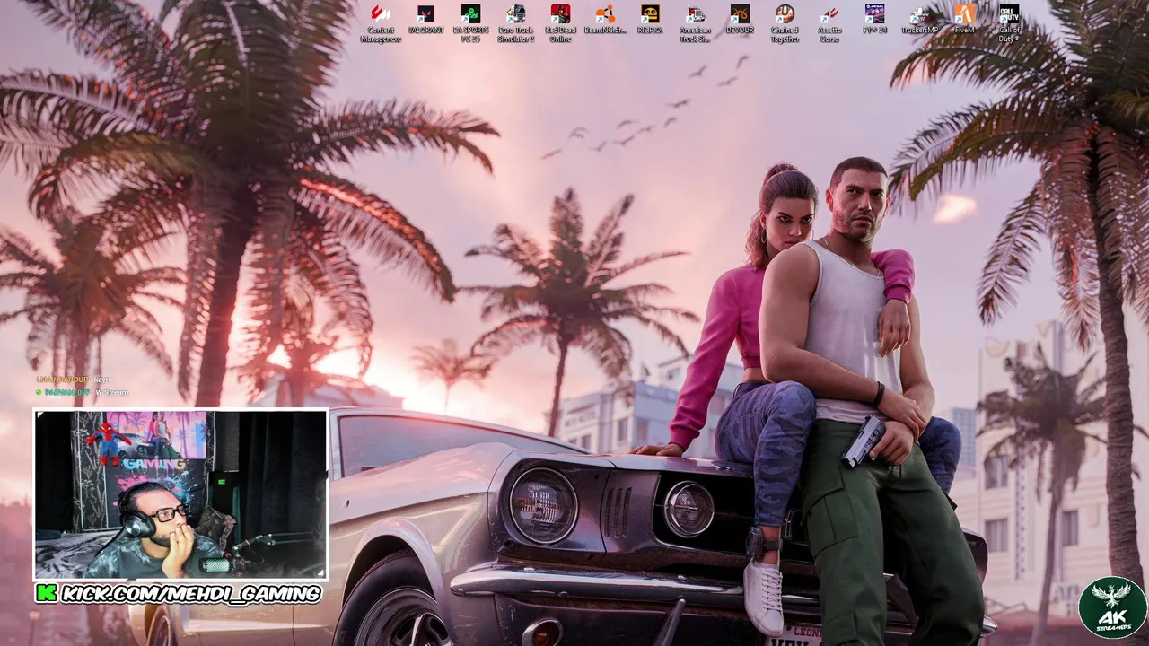The height and width of the screenshot is (646, 1149).
Task: Open the Call of Duty shortcut
Action: click(1009, 23)
